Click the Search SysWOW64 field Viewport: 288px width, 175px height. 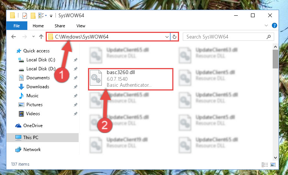(228, 37)
